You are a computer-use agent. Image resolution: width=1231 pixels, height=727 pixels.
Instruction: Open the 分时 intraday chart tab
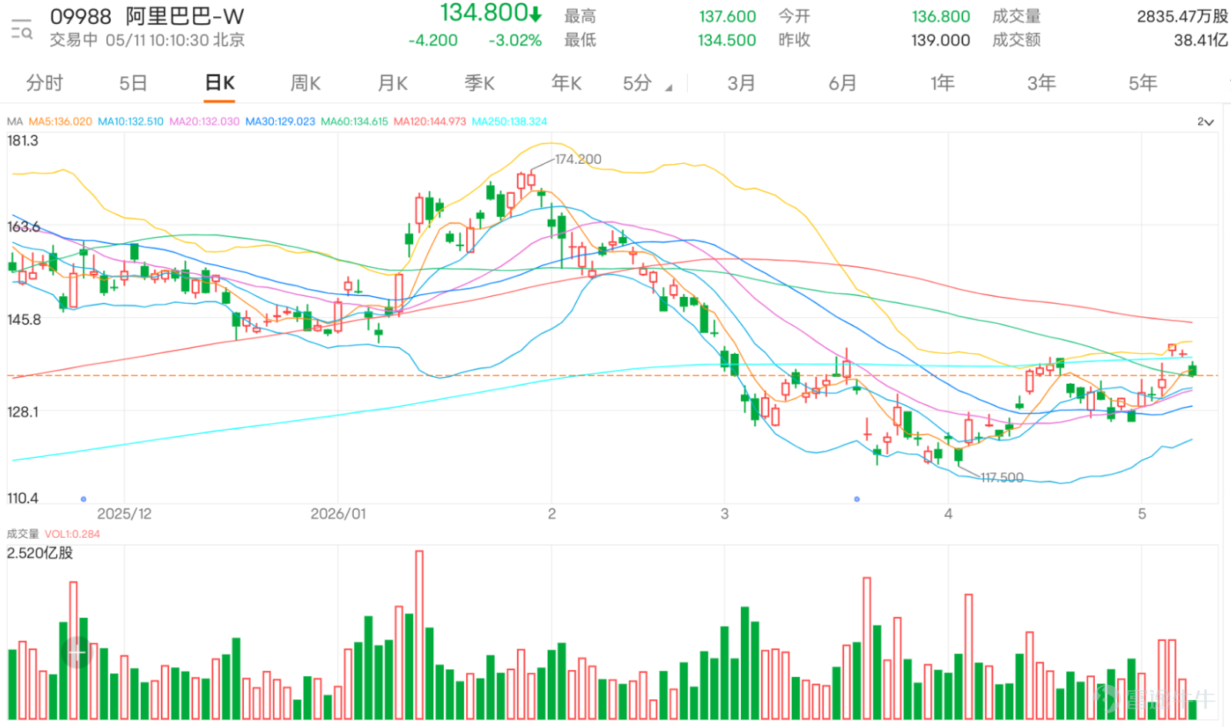(45, 83)
